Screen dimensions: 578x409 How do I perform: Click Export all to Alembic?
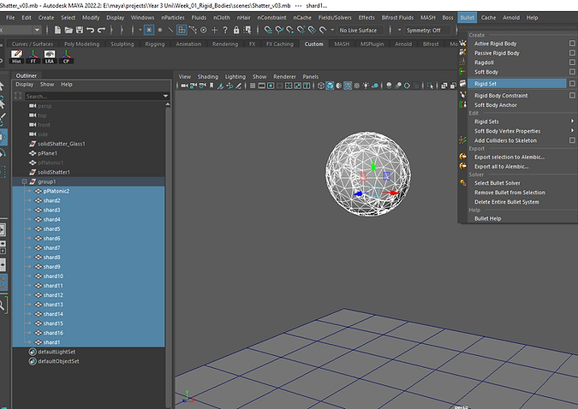coord(501,166)
